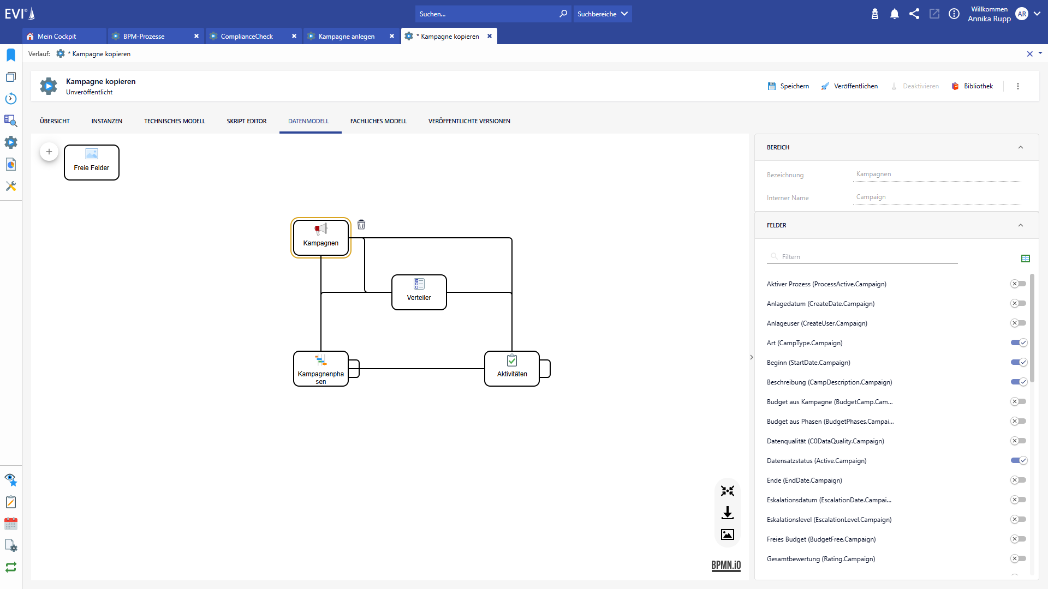The width and height of the screenshot is (1048, 589).
Task: Click the trash icon beside Kampagnen node
Action: click(361, 225)
